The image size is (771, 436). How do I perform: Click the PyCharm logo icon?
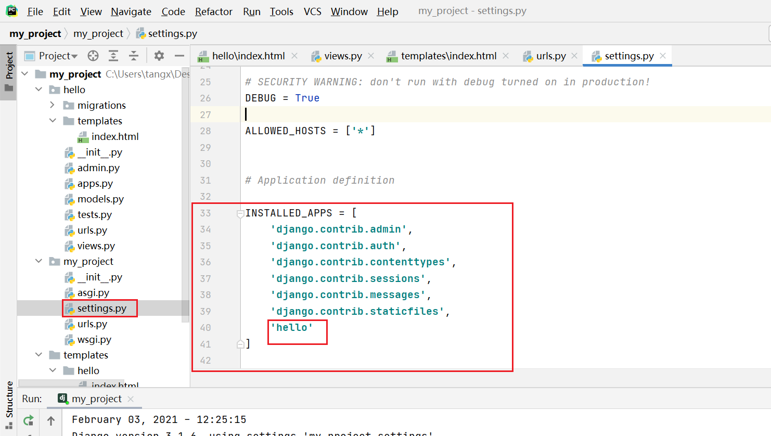(x=11, y=11)
